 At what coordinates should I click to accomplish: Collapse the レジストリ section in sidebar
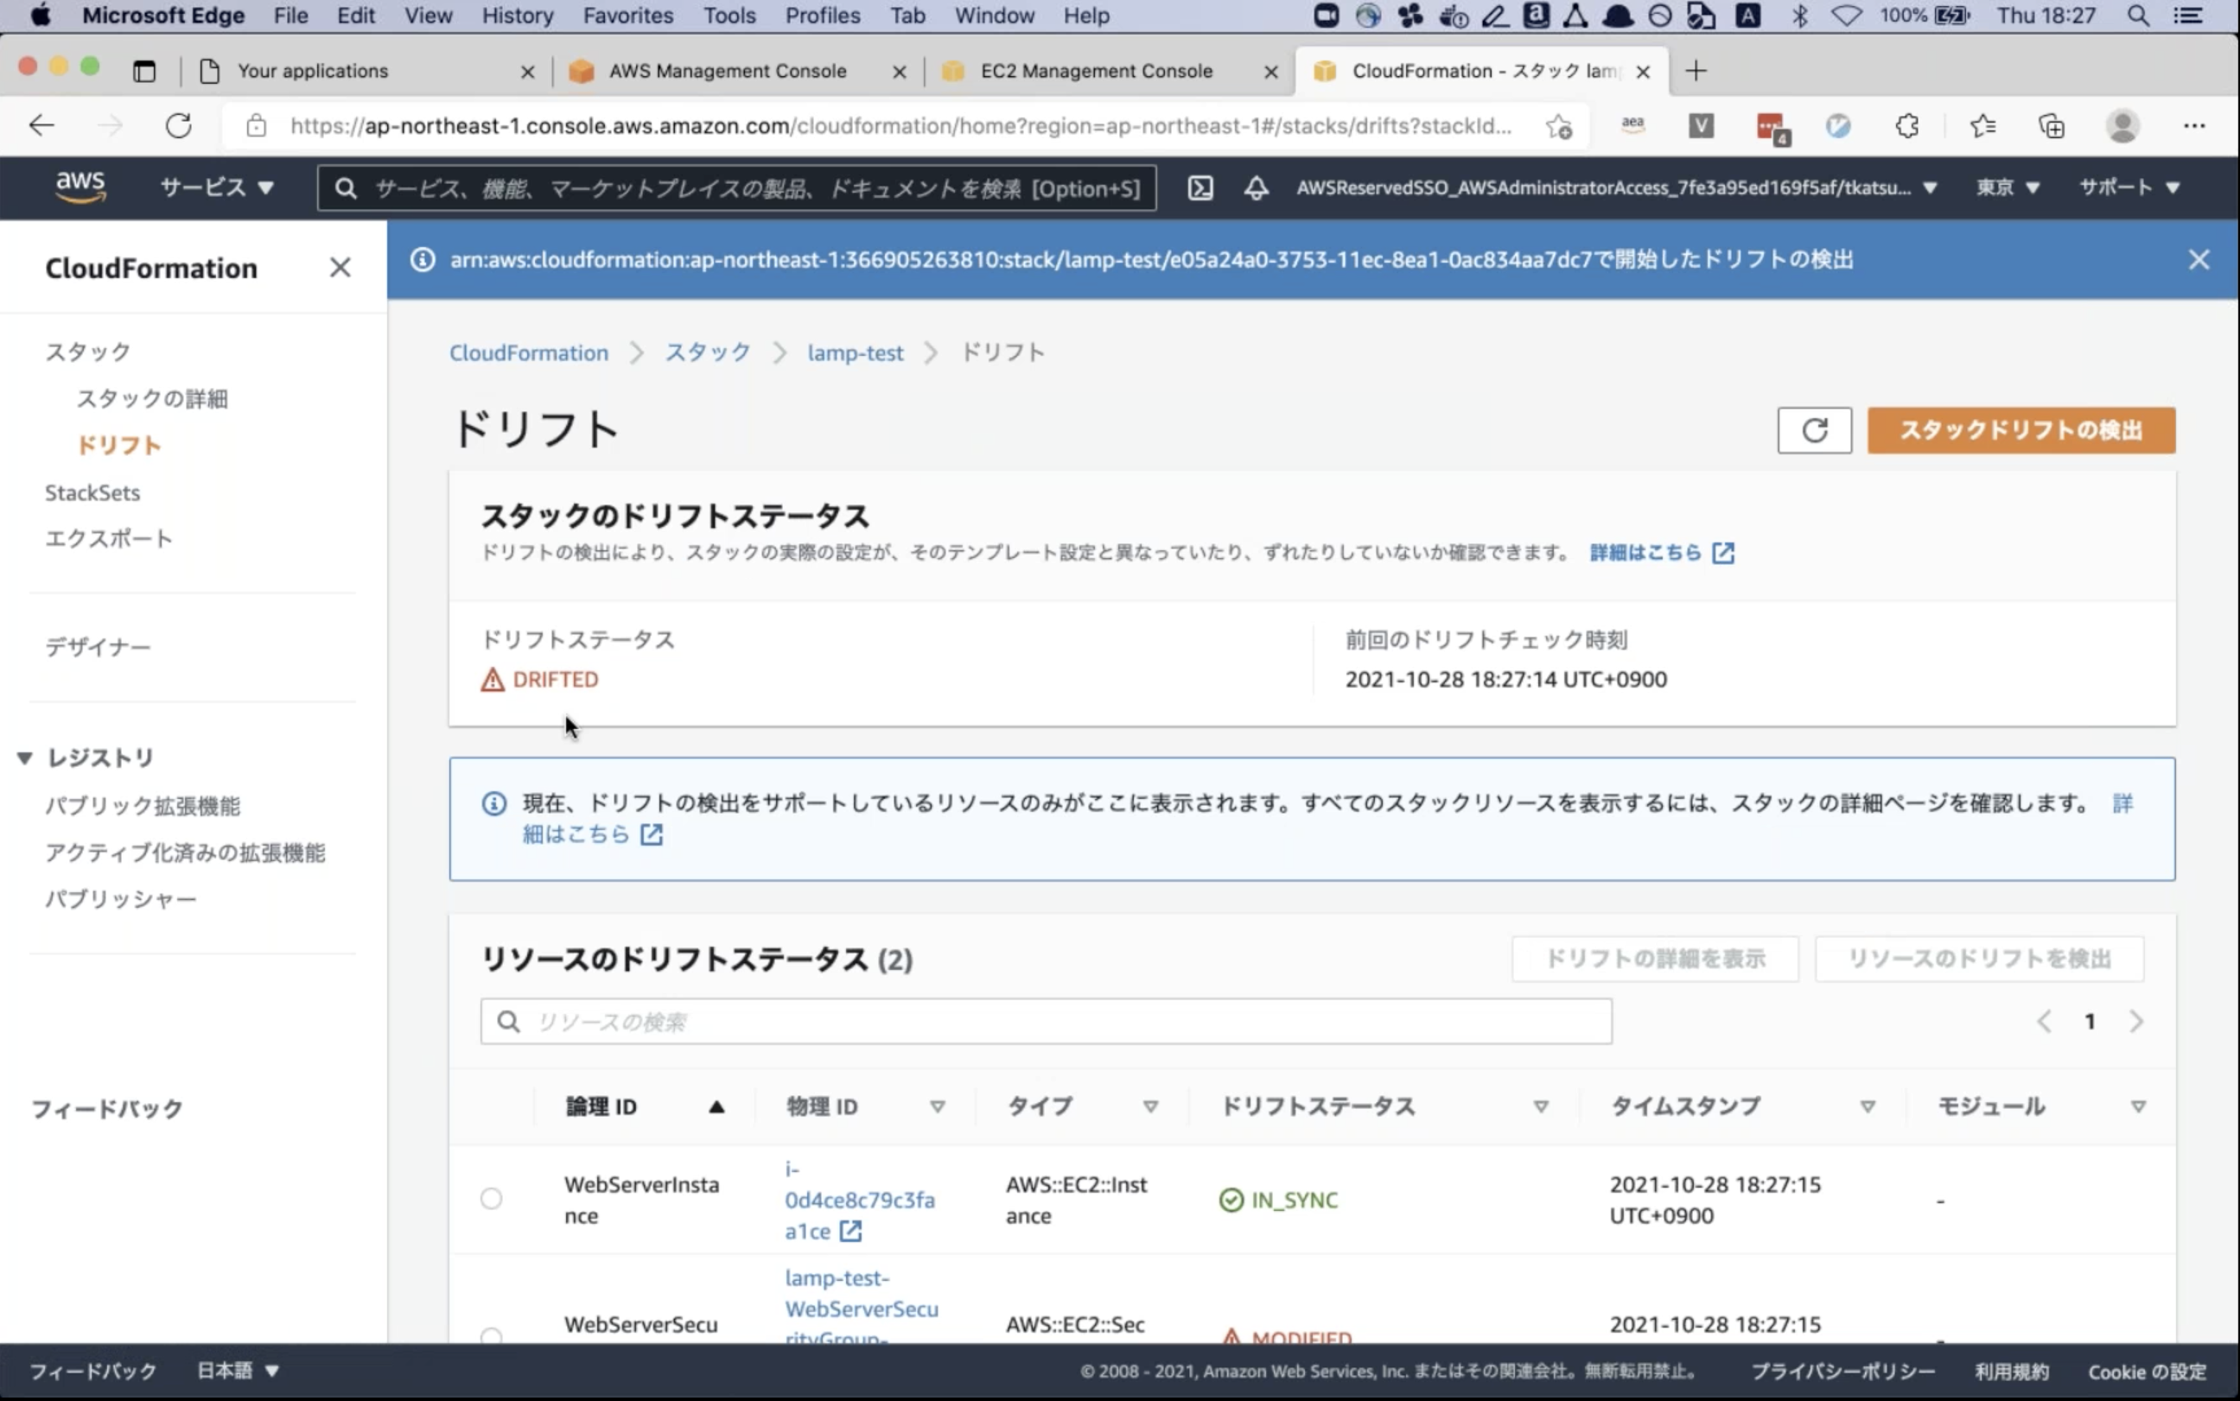(25, 758)
